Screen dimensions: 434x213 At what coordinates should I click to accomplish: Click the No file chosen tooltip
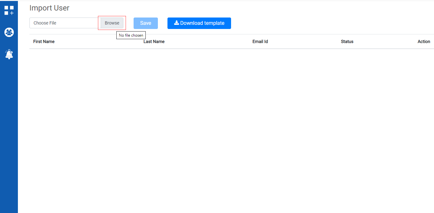tap(131, 35)
